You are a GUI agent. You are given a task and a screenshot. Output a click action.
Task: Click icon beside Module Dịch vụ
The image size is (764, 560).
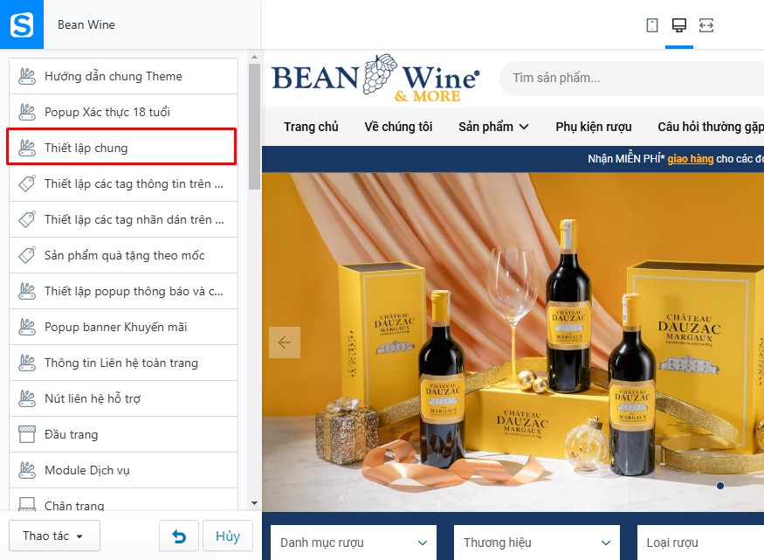[x=27, y=470]
